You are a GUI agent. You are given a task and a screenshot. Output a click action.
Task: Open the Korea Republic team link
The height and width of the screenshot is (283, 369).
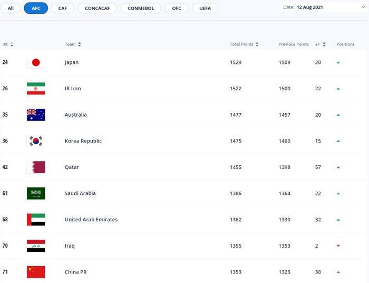[83, 141]
